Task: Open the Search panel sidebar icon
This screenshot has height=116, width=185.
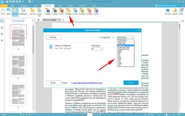Action: pos(2,40)
